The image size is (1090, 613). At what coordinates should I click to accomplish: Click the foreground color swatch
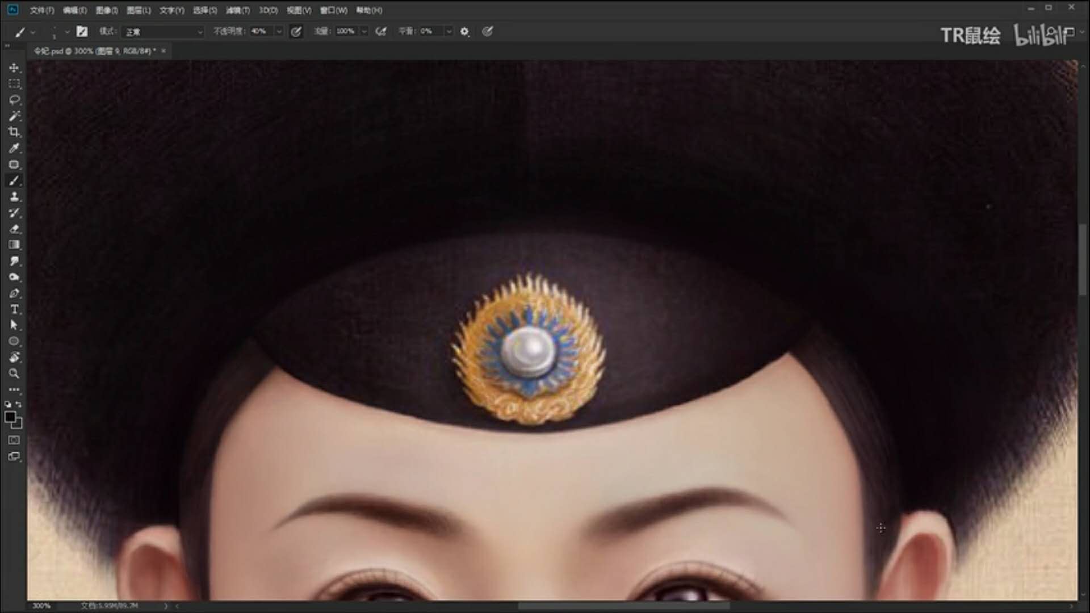pyautogui.click(x=10, y=417)
